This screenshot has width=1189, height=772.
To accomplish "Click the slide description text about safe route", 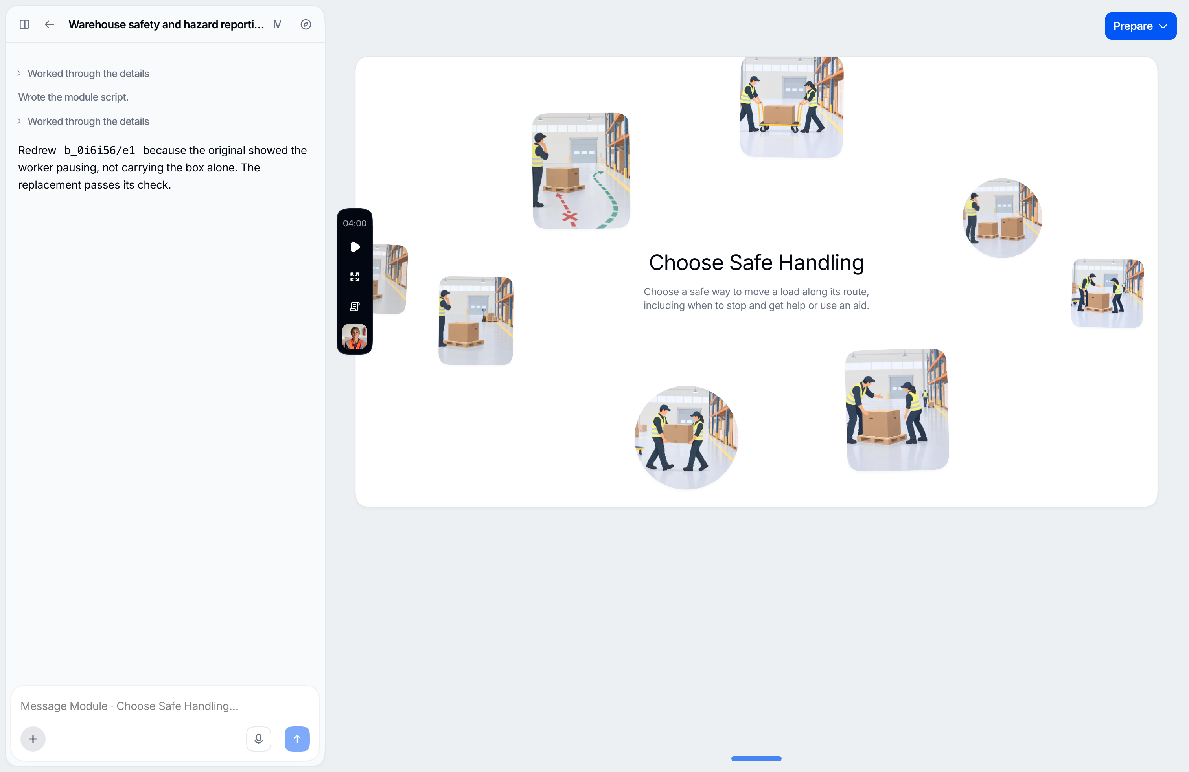I will coord(756,299).
